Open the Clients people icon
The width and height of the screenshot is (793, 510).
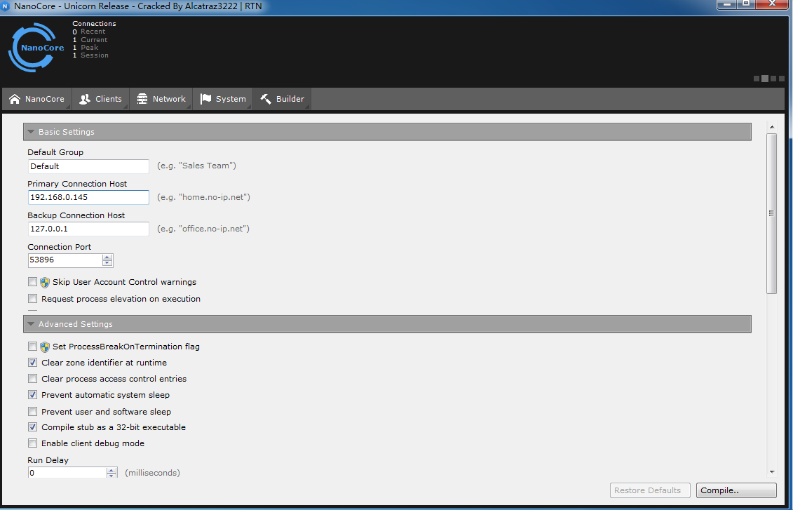tap(84, 99)
